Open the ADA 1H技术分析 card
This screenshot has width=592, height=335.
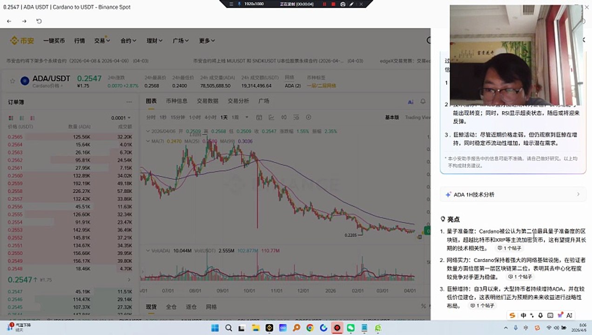point(513,194)
